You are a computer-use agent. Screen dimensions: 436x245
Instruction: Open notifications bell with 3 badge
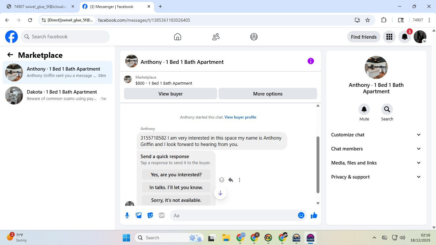(x=405, y=37)
